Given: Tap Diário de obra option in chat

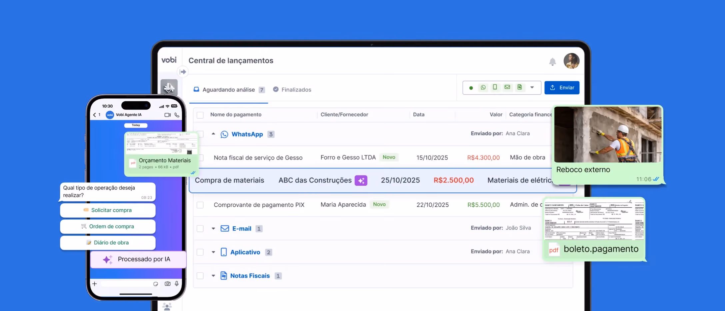Looking at the screenshot, I should click(108, 243).
